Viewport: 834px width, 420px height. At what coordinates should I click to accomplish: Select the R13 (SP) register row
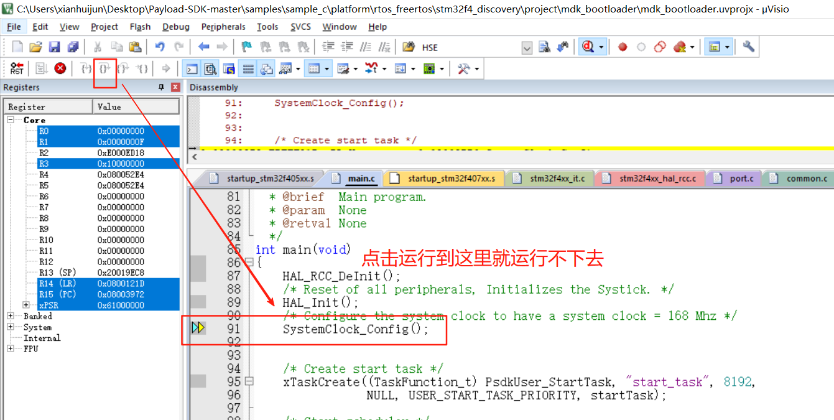click(92, 273)
